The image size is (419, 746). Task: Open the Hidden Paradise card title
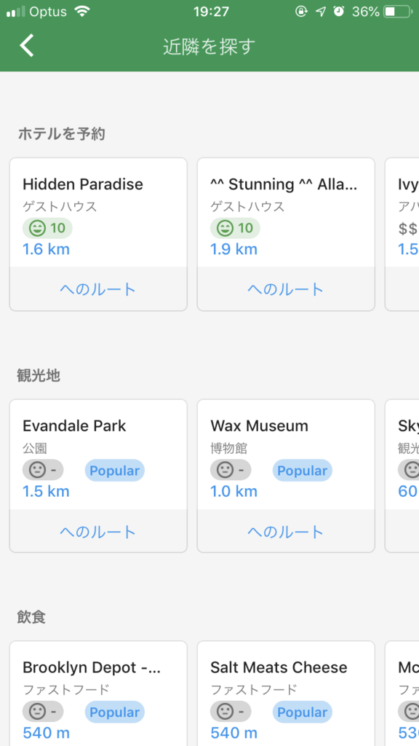point(83,184)
